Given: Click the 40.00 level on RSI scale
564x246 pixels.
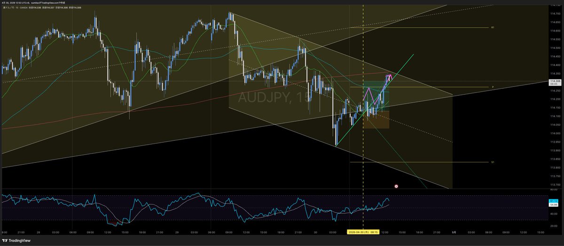Looking at the screenshot, I should pos(553,214).
